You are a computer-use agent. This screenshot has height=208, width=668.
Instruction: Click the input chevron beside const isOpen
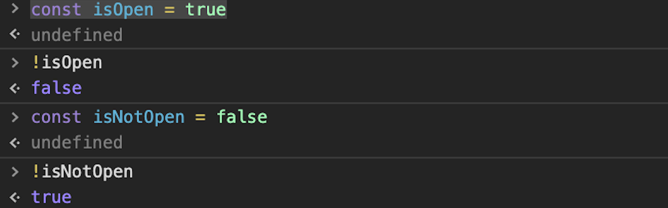click(x=15, y=7)
